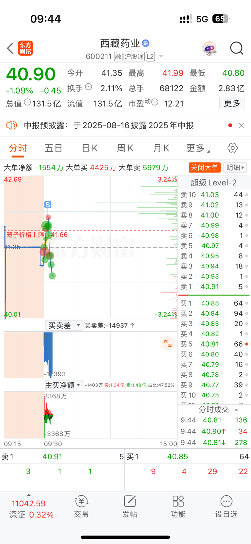Switch to the 五日 tab
The image size is (251, 544).
click(x=54, y=148)
